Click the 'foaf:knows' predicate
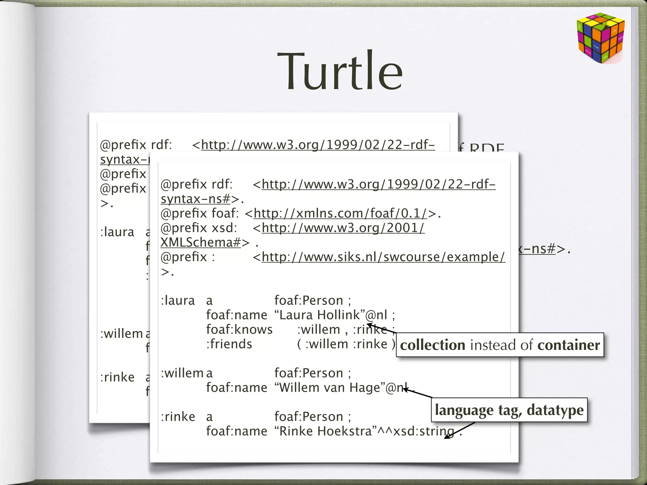 [x=239, y=330]
